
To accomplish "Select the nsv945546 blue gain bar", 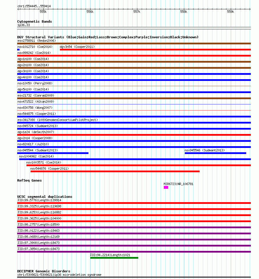I will click(x=215, y=153).
